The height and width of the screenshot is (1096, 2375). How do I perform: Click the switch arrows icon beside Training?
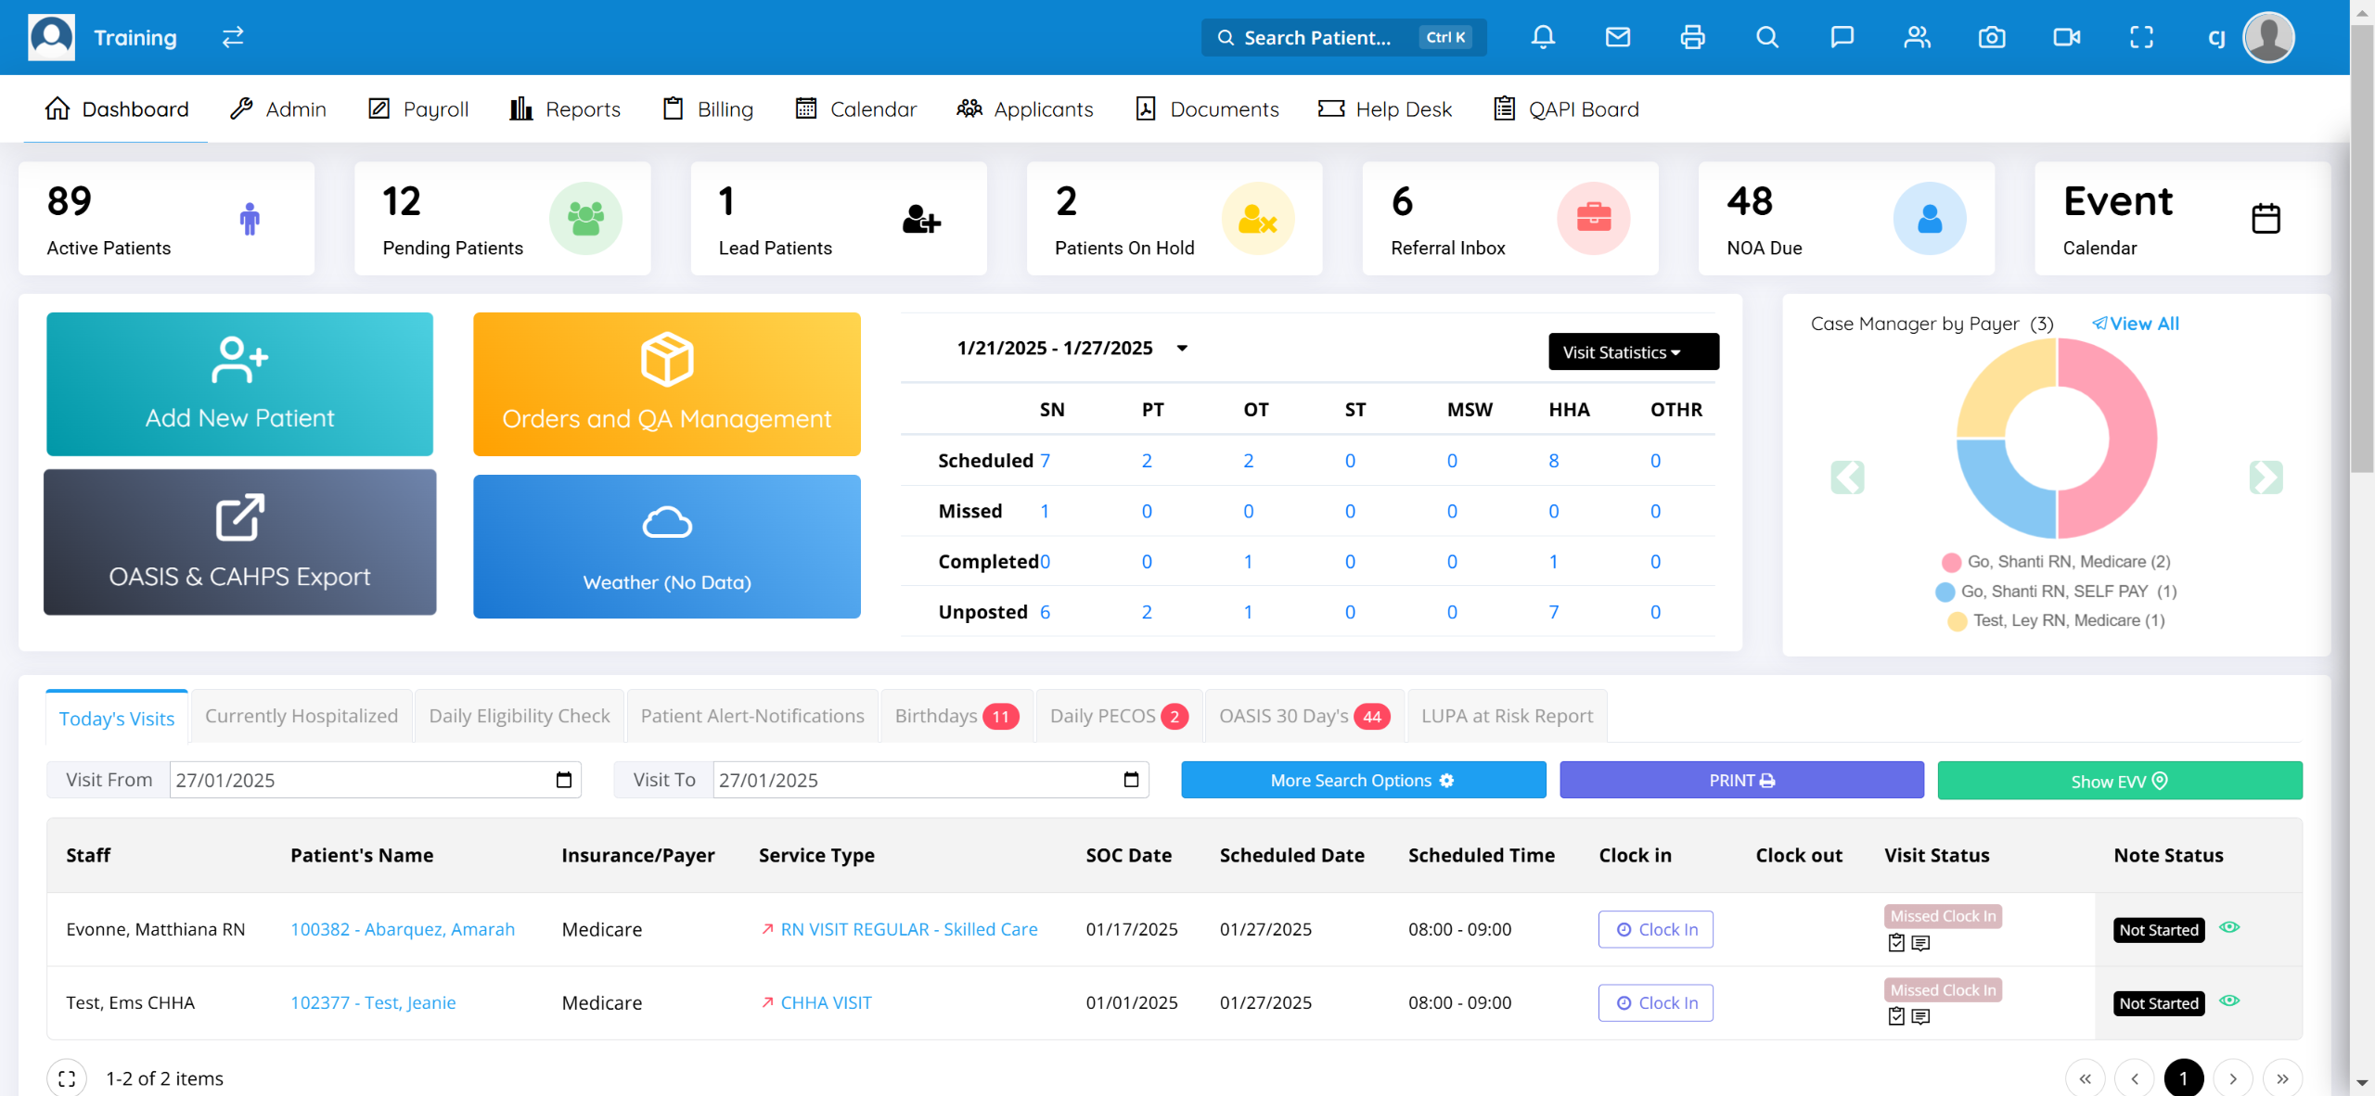pos(233,37)
